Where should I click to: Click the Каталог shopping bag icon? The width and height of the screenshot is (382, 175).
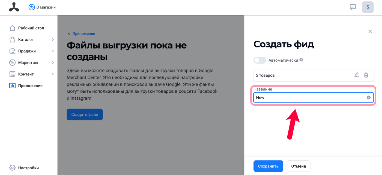coord(12,40)
